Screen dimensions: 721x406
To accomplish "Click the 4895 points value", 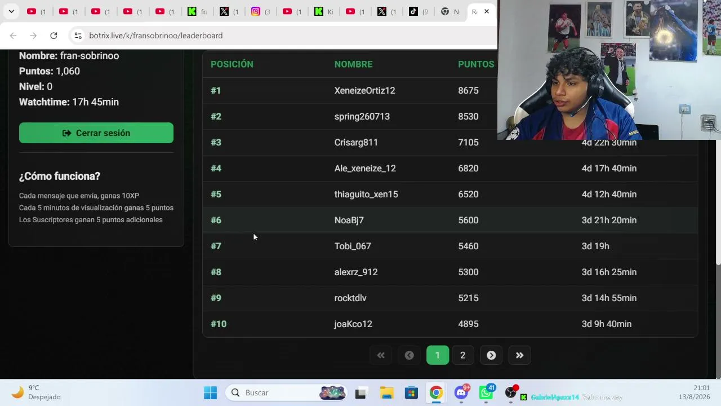I will [468, 324].
